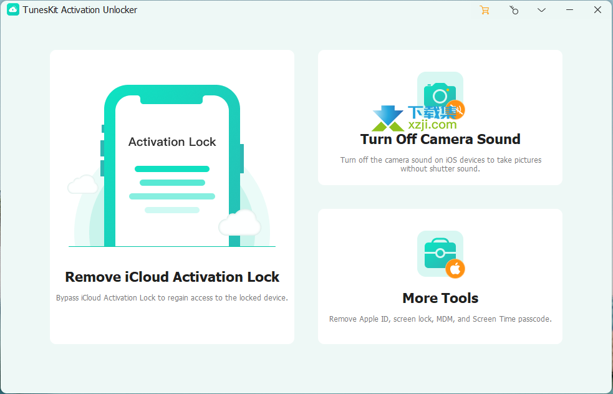Screen dimensions: 613x394
Task: Expand the title bar menu chevron
Action: 541,10
